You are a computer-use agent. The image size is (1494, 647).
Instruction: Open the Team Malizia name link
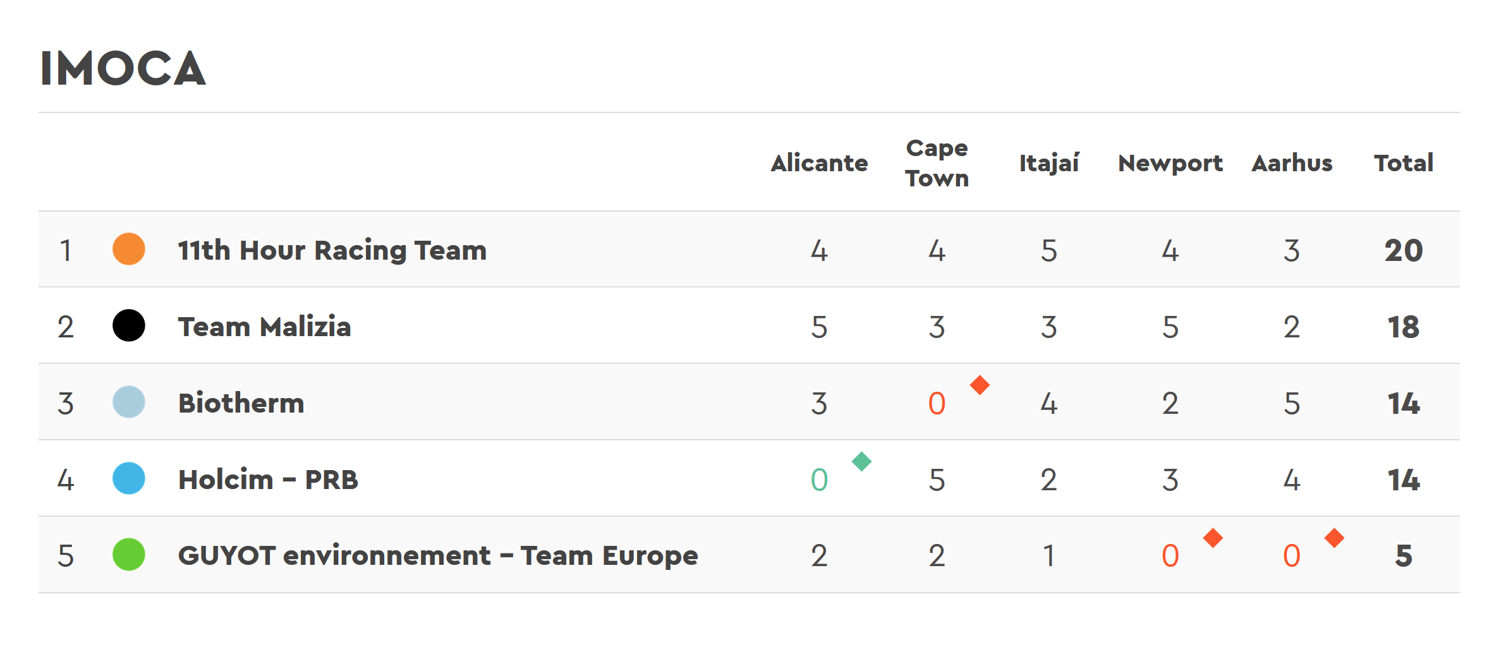(264, 327)
